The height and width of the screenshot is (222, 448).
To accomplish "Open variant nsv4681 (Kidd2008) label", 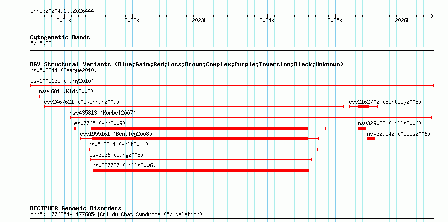I will (66, 91).
